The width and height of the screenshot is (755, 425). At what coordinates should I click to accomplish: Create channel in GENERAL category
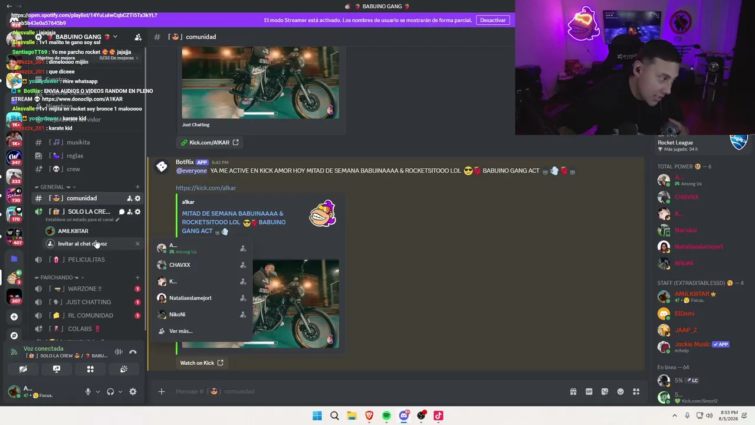[137, 187]
